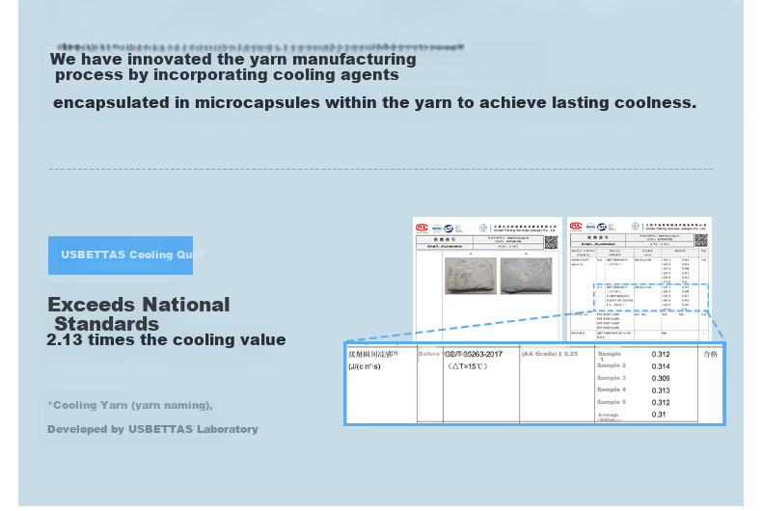Click the CNAS round logo on left report
The image size is (762, 511).
click(449, 228)
